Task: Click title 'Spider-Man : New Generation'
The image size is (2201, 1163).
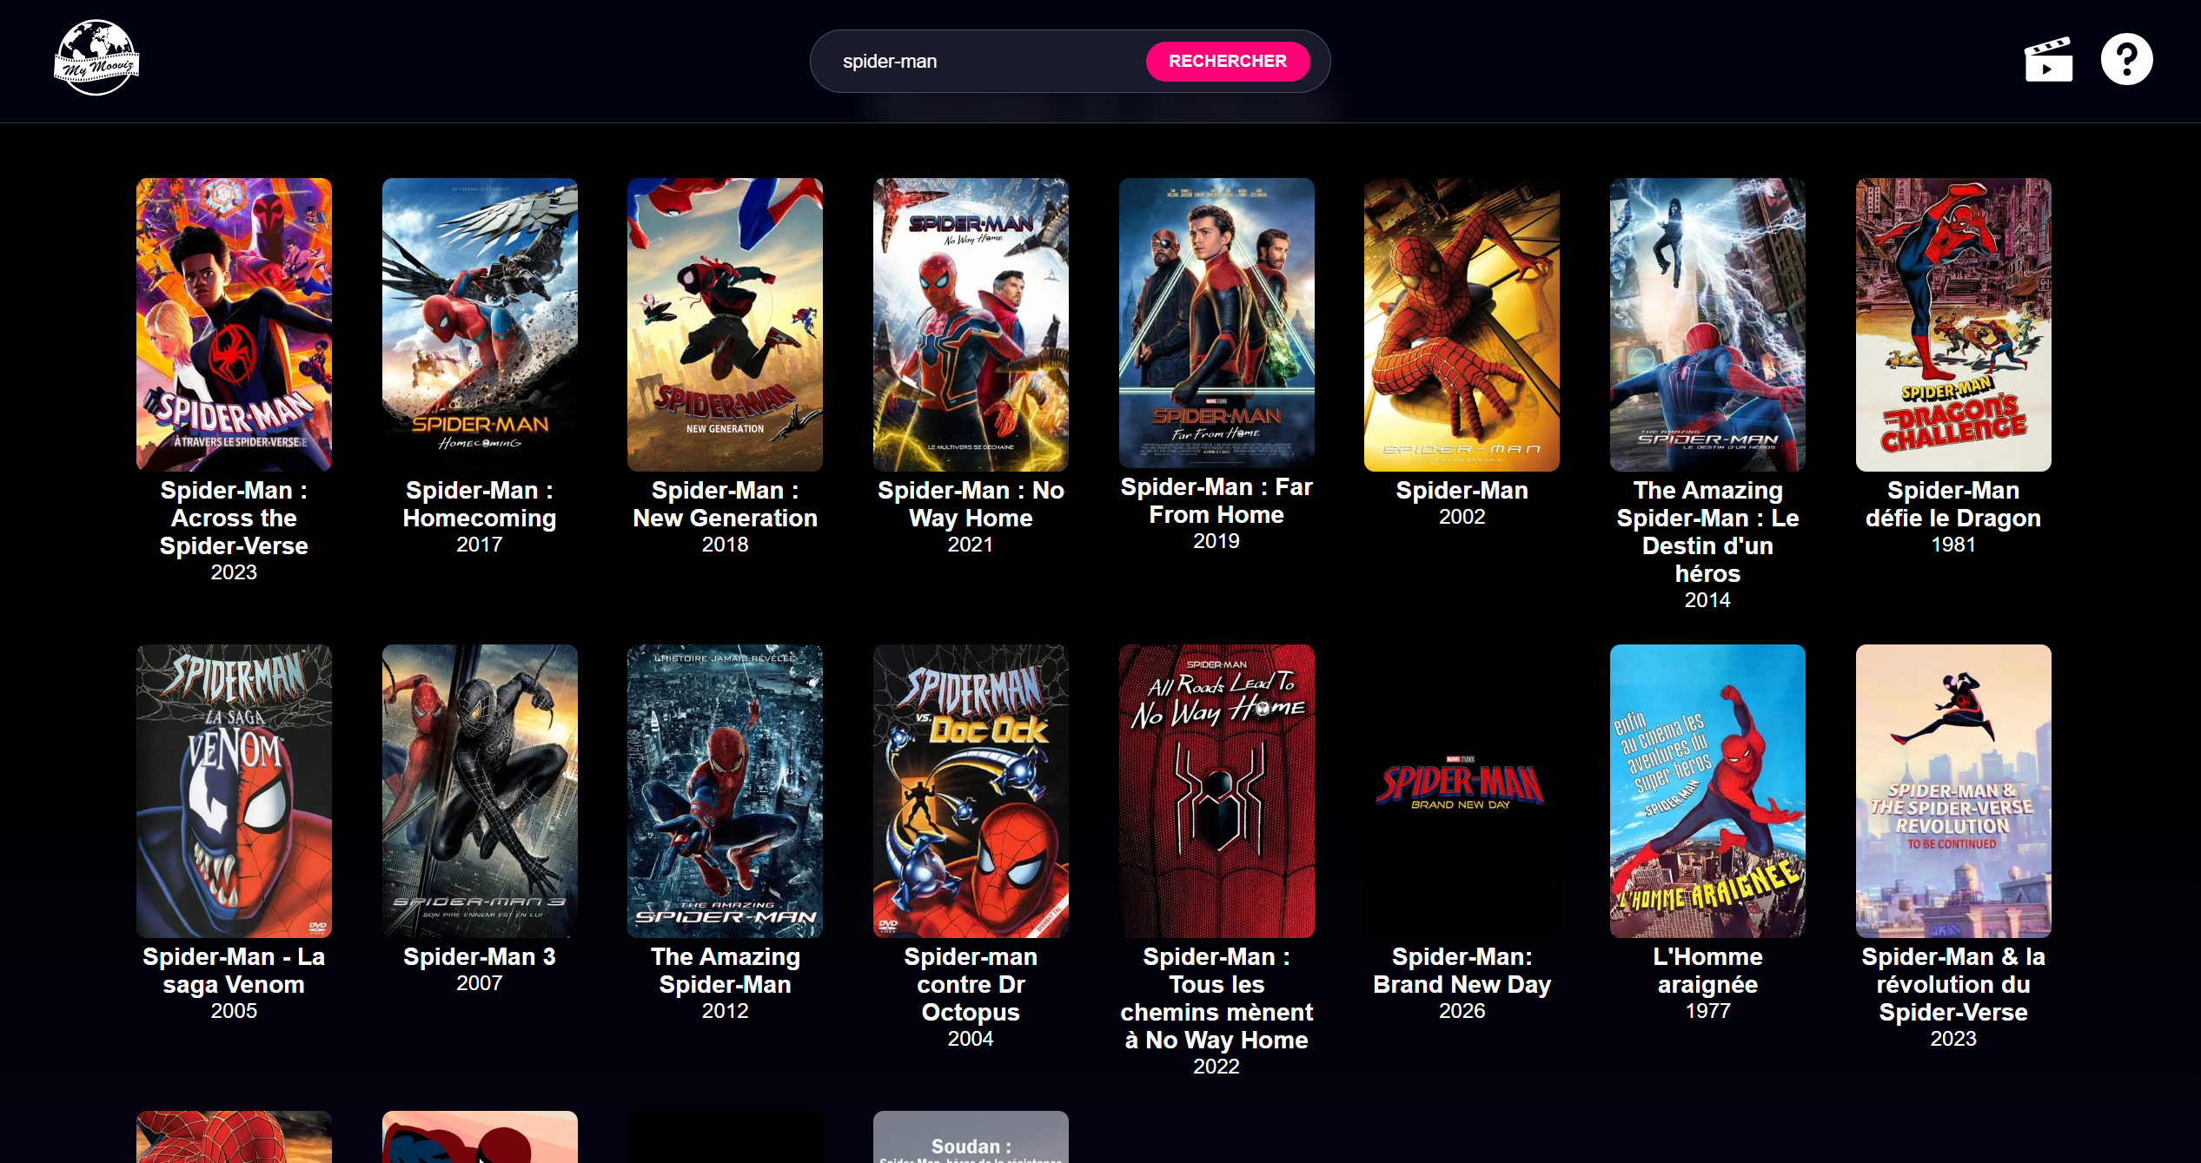Action: pos(725,504)
